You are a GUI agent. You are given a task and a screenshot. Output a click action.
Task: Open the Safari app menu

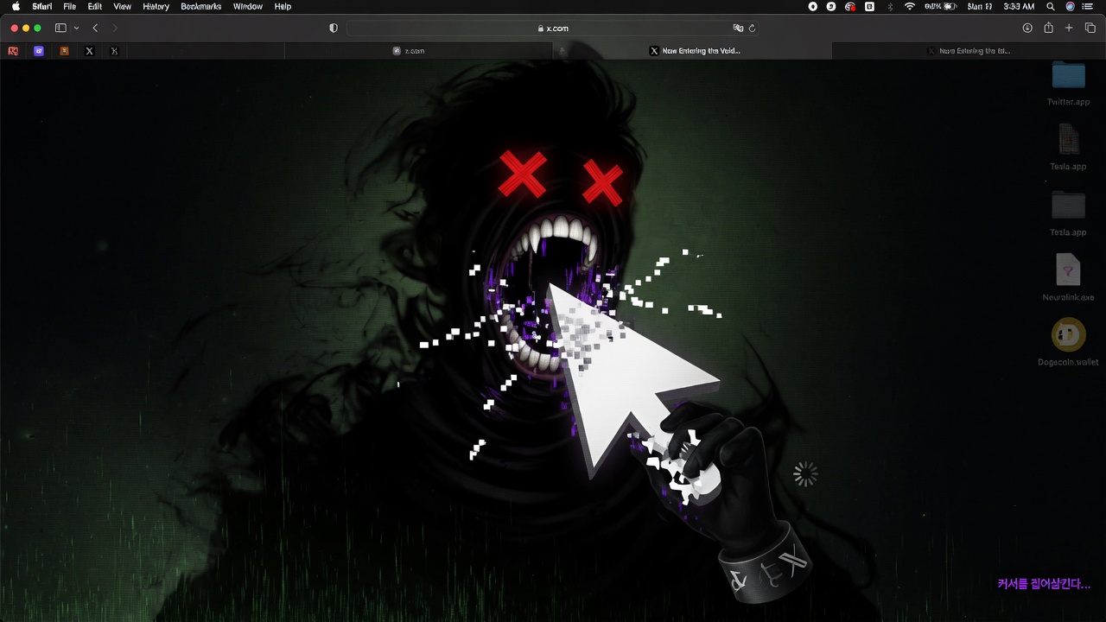click(41, 6)
